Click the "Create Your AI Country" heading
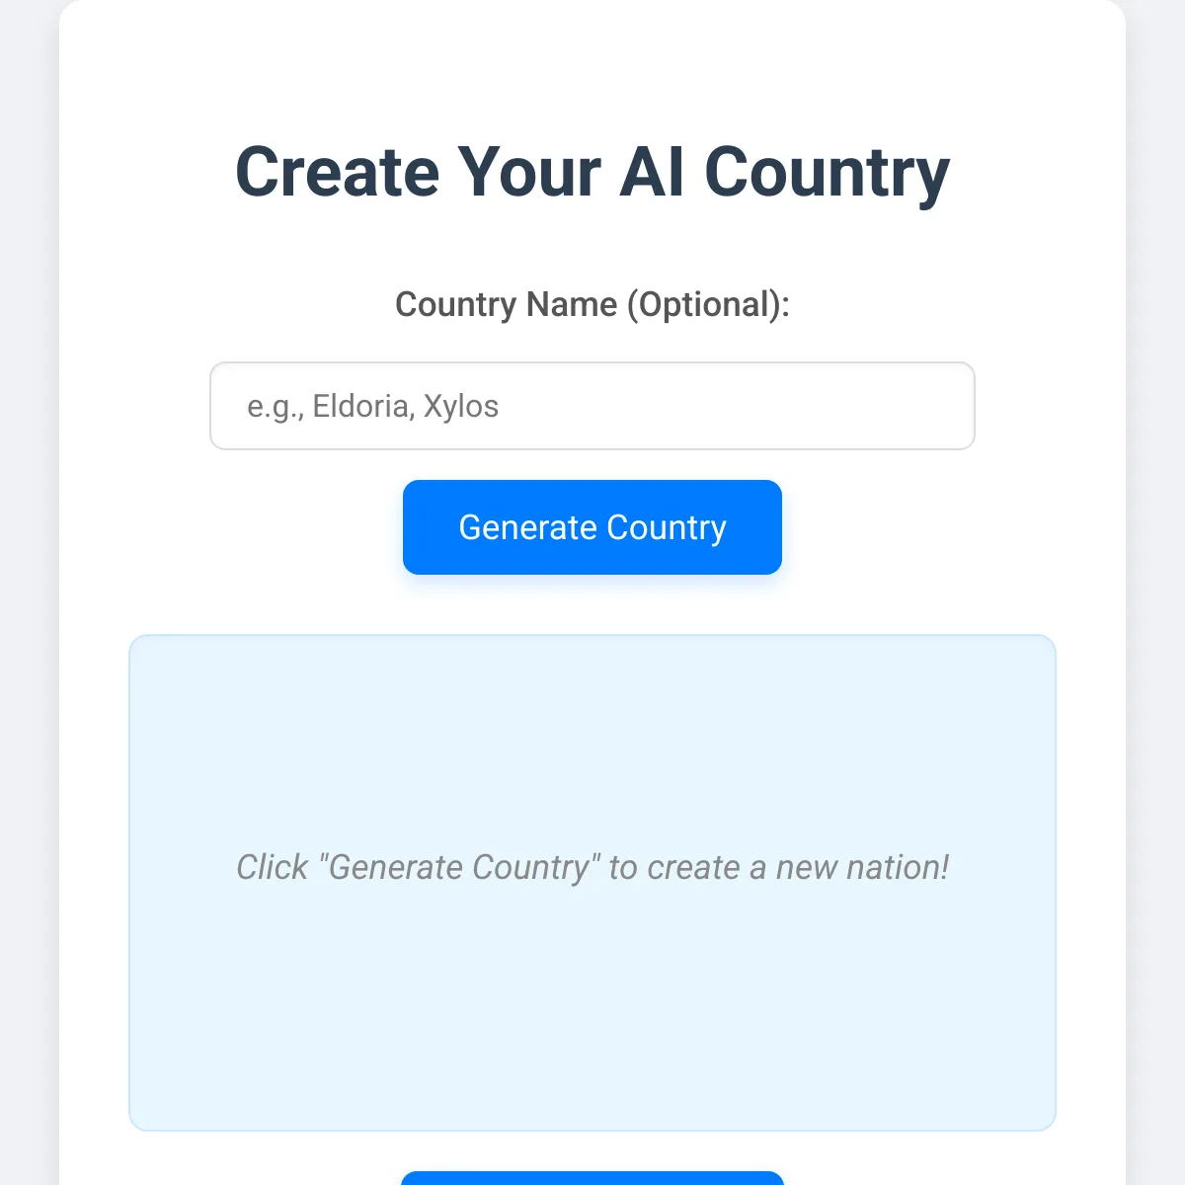Screen dimensions: 1185x1185 (x=592, y=173)
